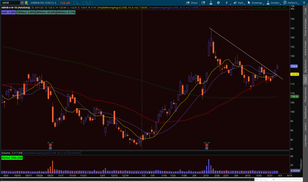Click the white descending trendline drawing
Image resolution: width=308 pixels, height=182 pixels.
[245, 53]
